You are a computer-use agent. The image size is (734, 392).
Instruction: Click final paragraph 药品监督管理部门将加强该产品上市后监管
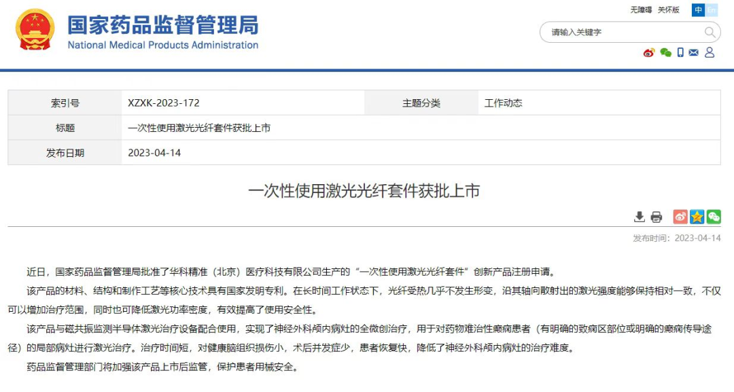tap(162, 367)
